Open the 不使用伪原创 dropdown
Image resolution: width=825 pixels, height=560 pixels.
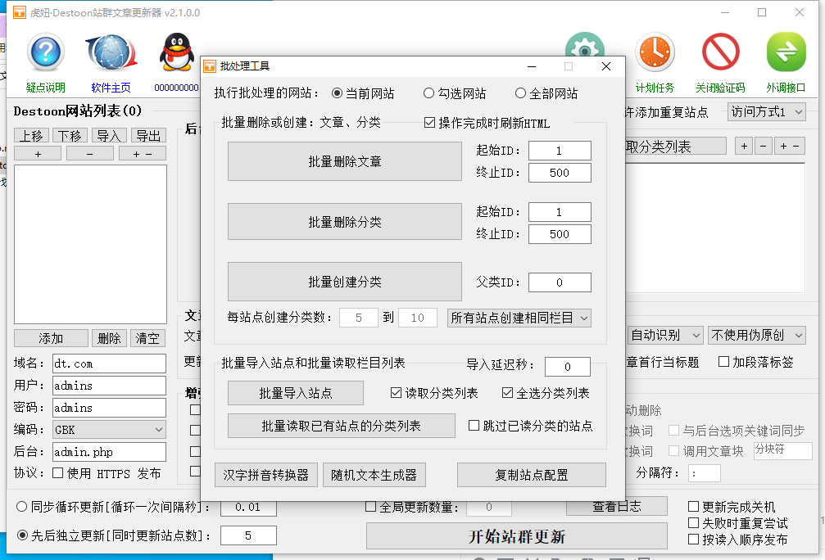pyautogui.click(x=757, y=335)
